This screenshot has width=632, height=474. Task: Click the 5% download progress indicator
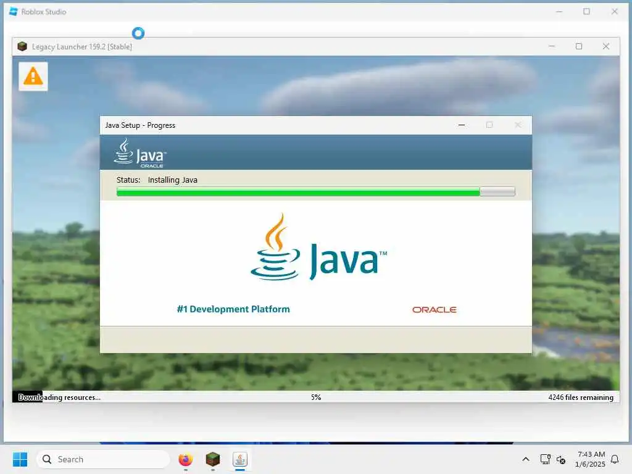click(316, 397)
